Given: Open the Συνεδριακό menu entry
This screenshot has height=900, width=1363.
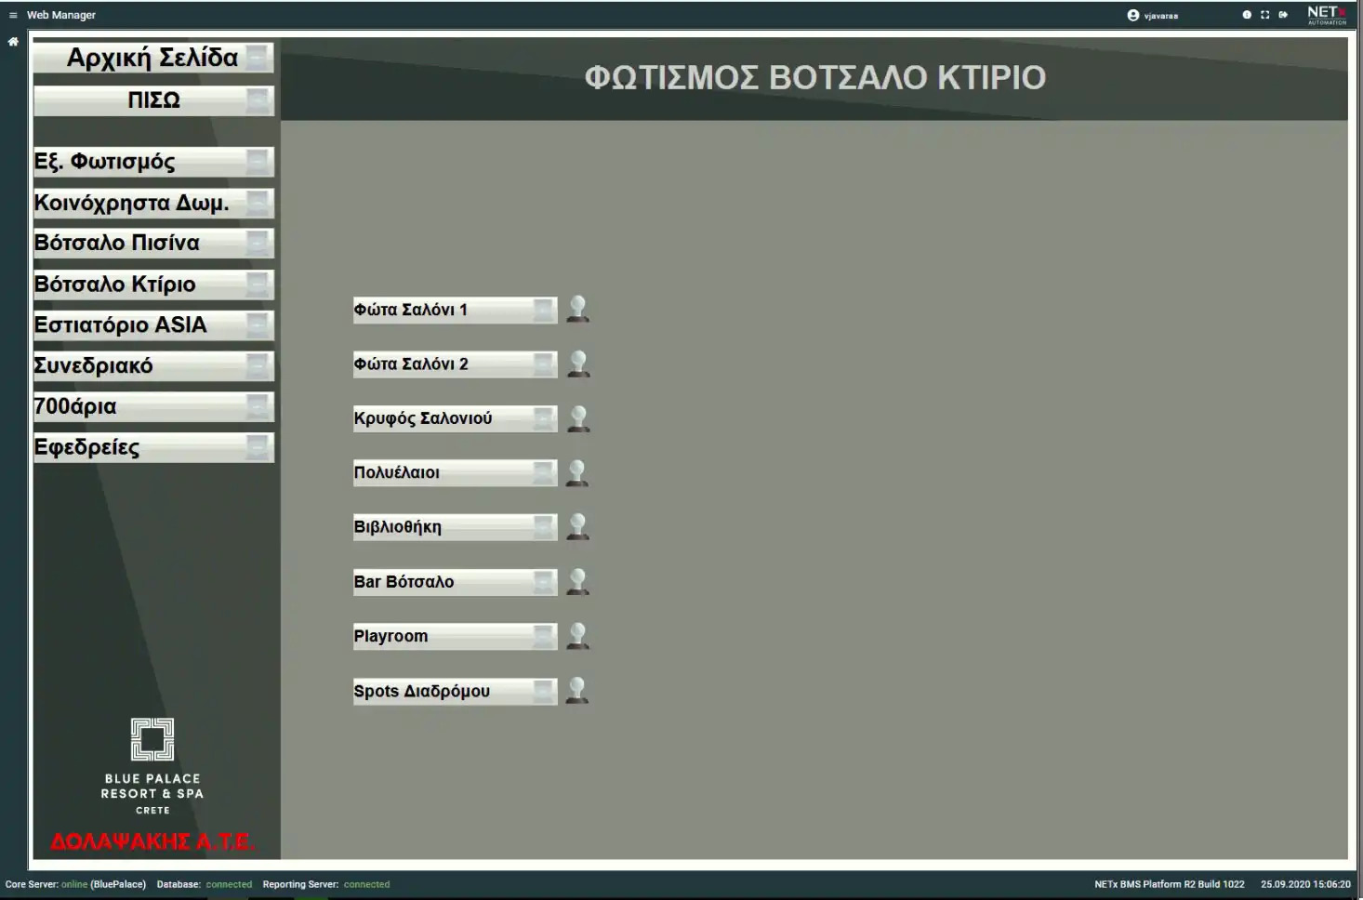Looking at the screenshot, I should tap(153, 365).
